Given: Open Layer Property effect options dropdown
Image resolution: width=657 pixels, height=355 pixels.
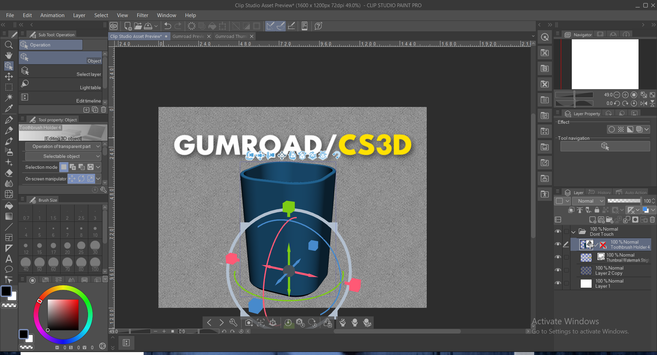Looking at the screenshot, I should tap(646, 129).
